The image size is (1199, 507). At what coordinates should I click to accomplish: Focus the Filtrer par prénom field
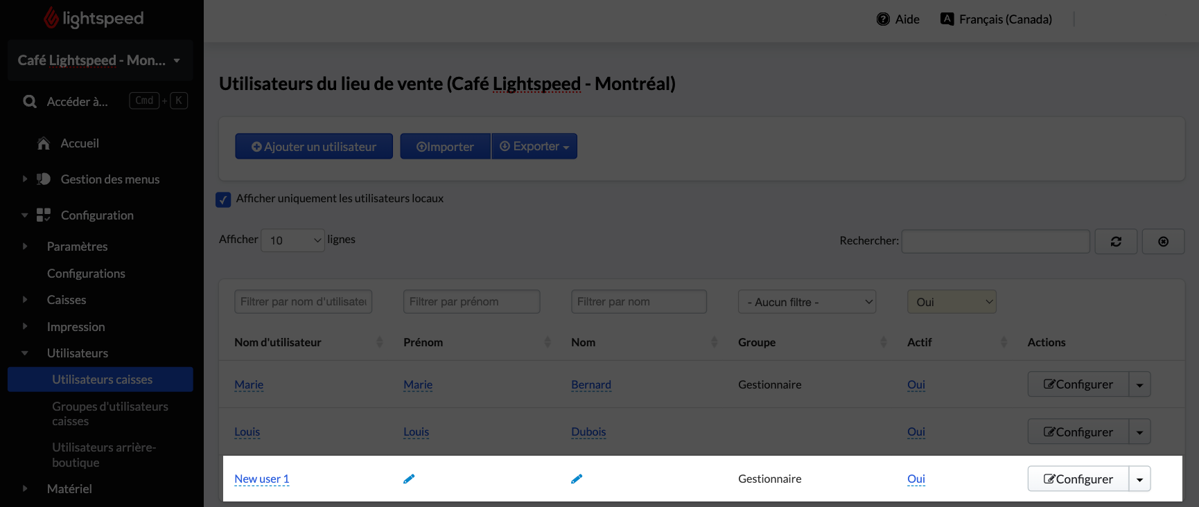472,301
